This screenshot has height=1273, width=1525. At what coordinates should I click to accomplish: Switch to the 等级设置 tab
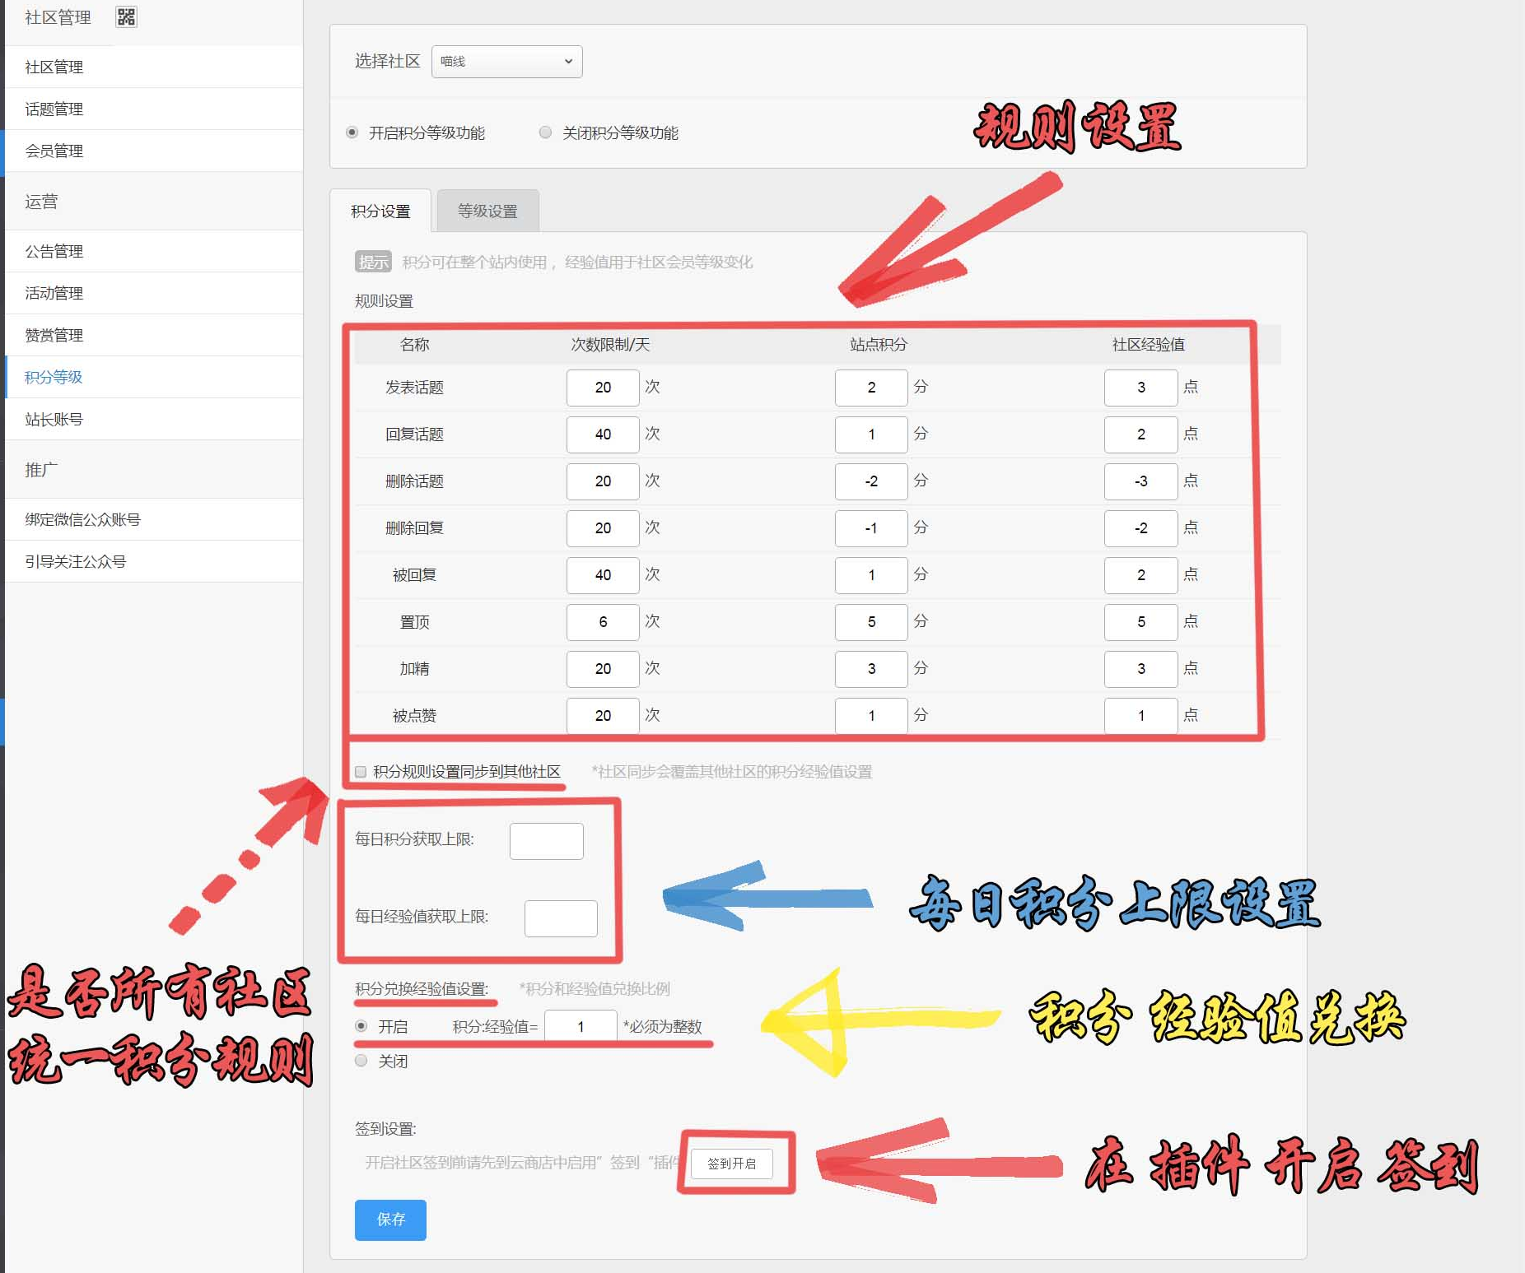(487, 211)
